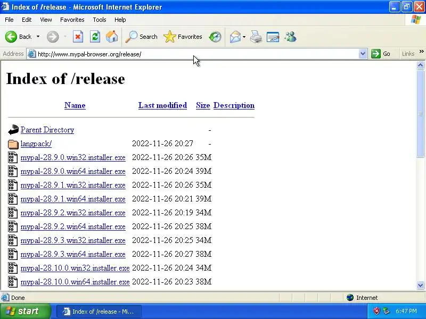Download mypal-28.9.3.win64.installer.exe

(73, 254)
